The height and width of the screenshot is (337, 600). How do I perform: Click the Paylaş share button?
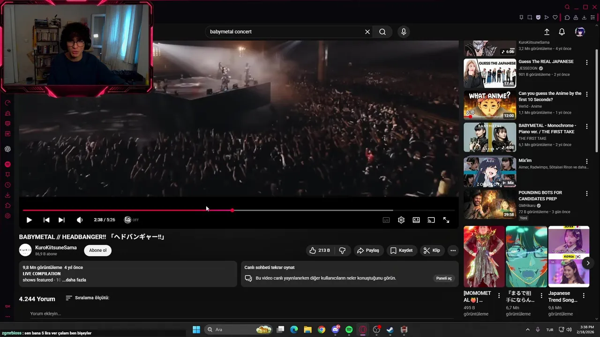coord(368,250)
